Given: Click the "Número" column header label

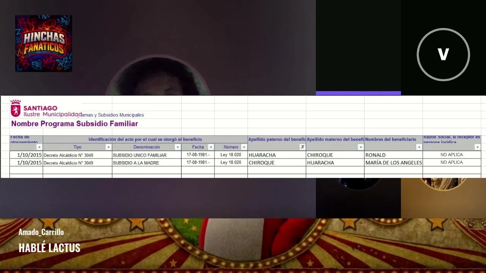Looking at the screenshot, I should pos(231,147).
